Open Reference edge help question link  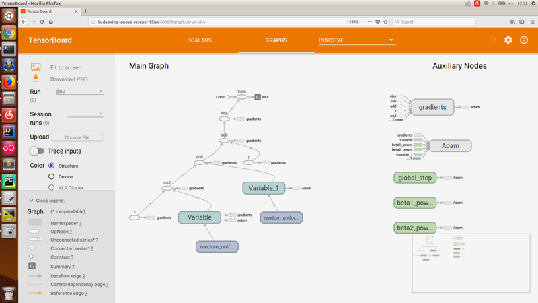click(86, 294)
